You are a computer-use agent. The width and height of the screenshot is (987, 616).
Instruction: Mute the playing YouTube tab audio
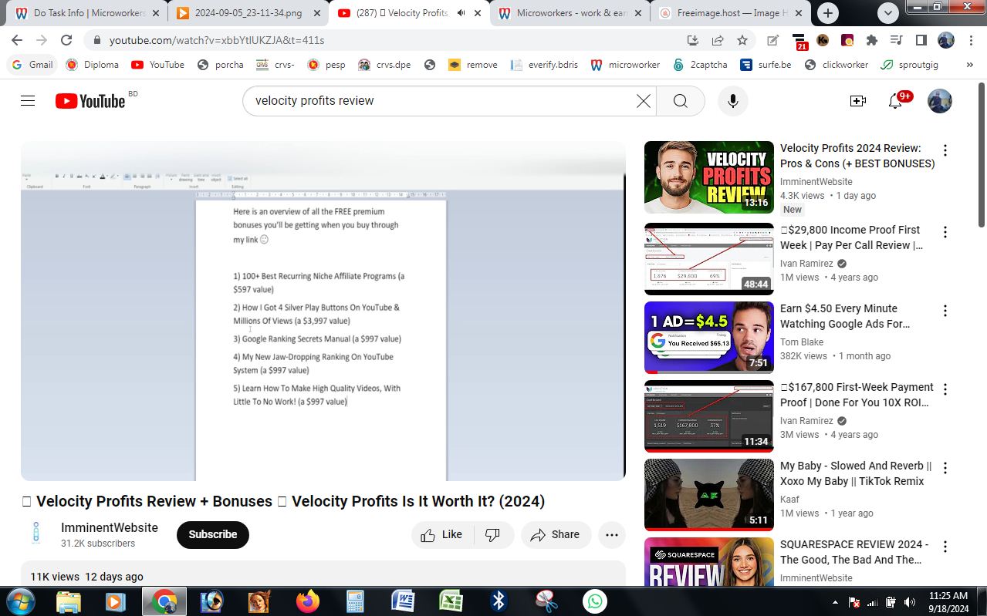pyautogui.click(x=461, y=13)
